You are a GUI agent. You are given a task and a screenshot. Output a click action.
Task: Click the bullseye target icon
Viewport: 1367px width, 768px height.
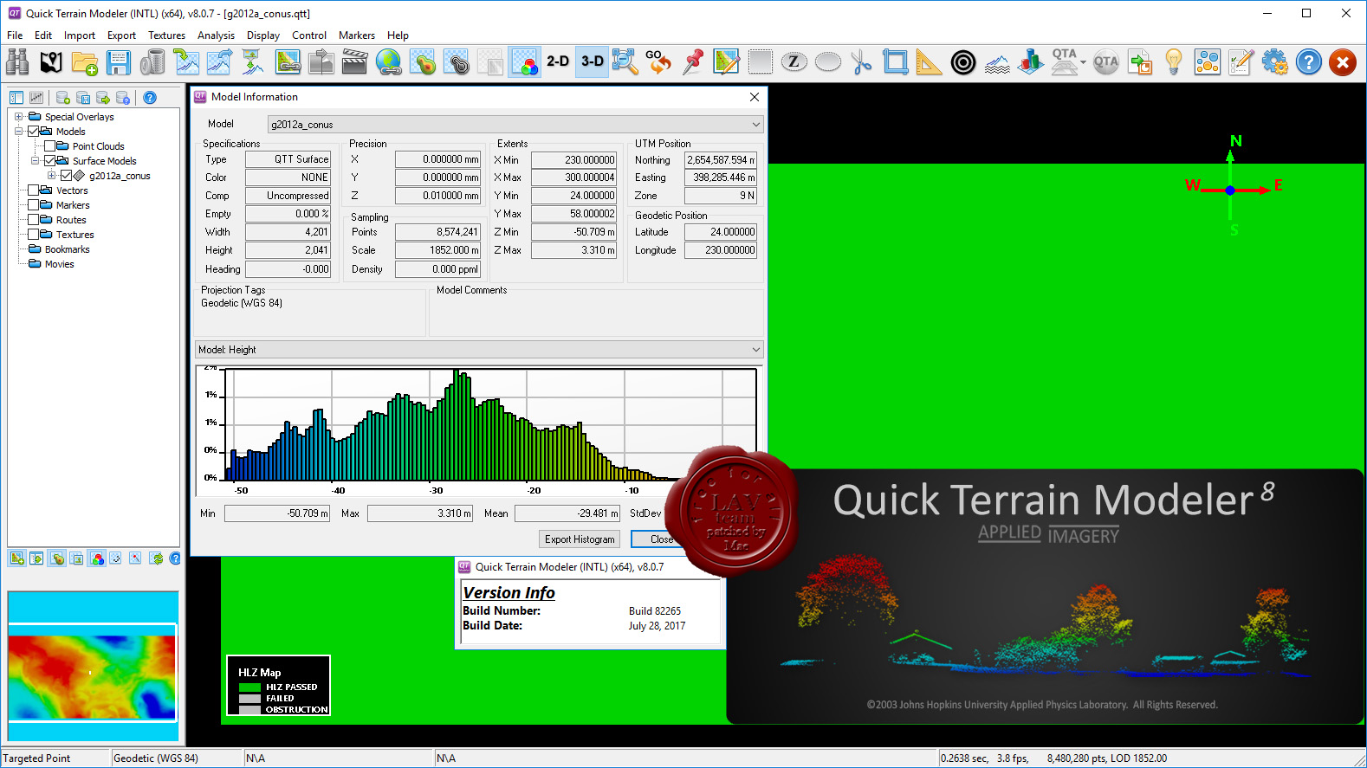coord(963,61)
